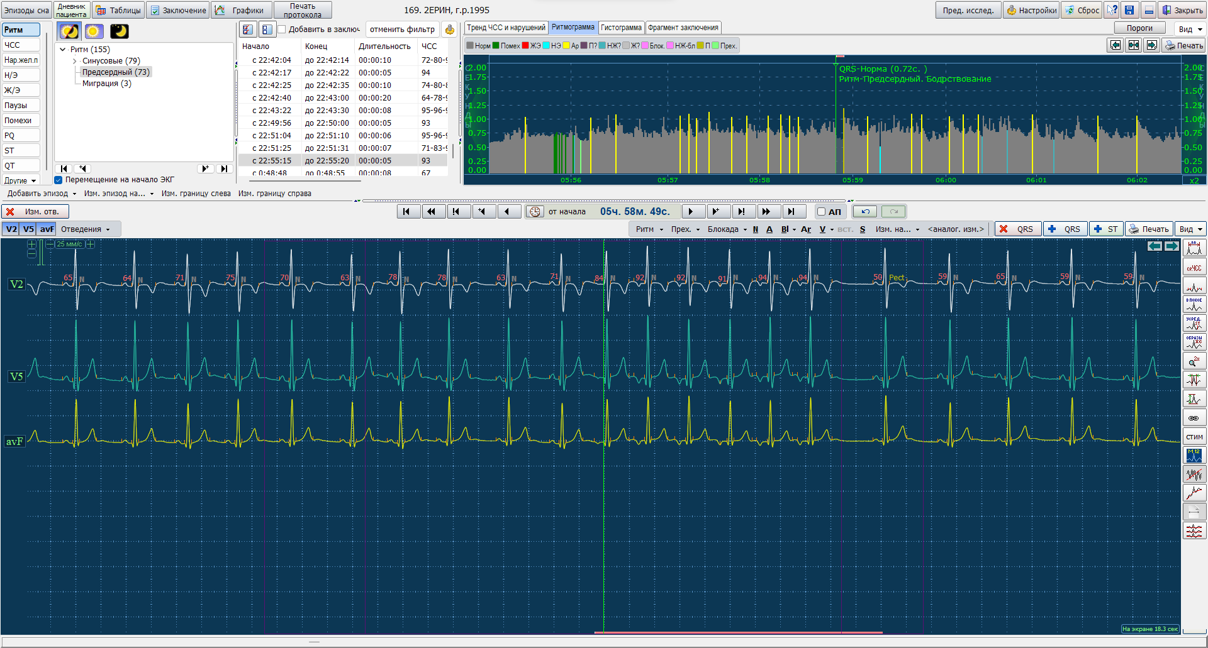The image size is (1208, 648).
Task: Click the undo arrow button
Action: click(x=865, y=212)
